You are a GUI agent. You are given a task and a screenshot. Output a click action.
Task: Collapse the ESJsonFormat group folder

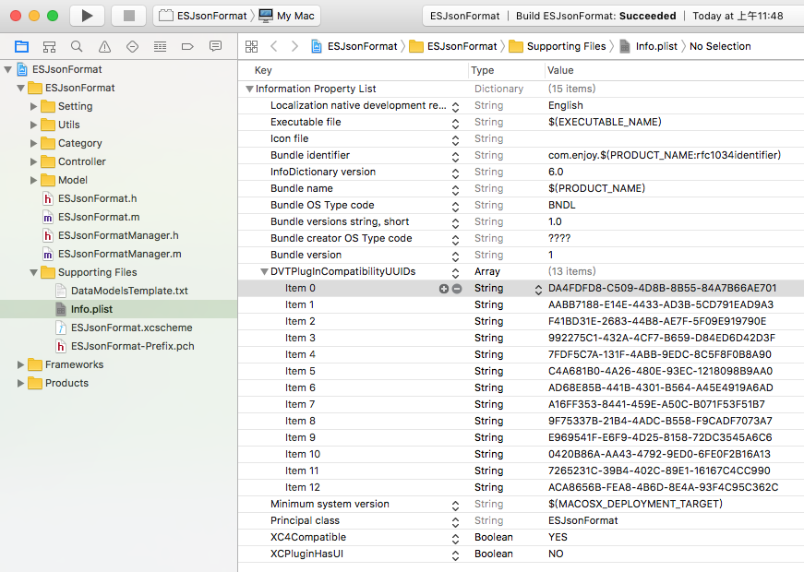pyautogui.click(x=20, y=88)
